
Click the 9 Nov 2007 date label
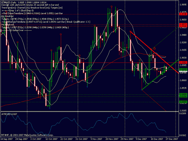tap(96, 139)
